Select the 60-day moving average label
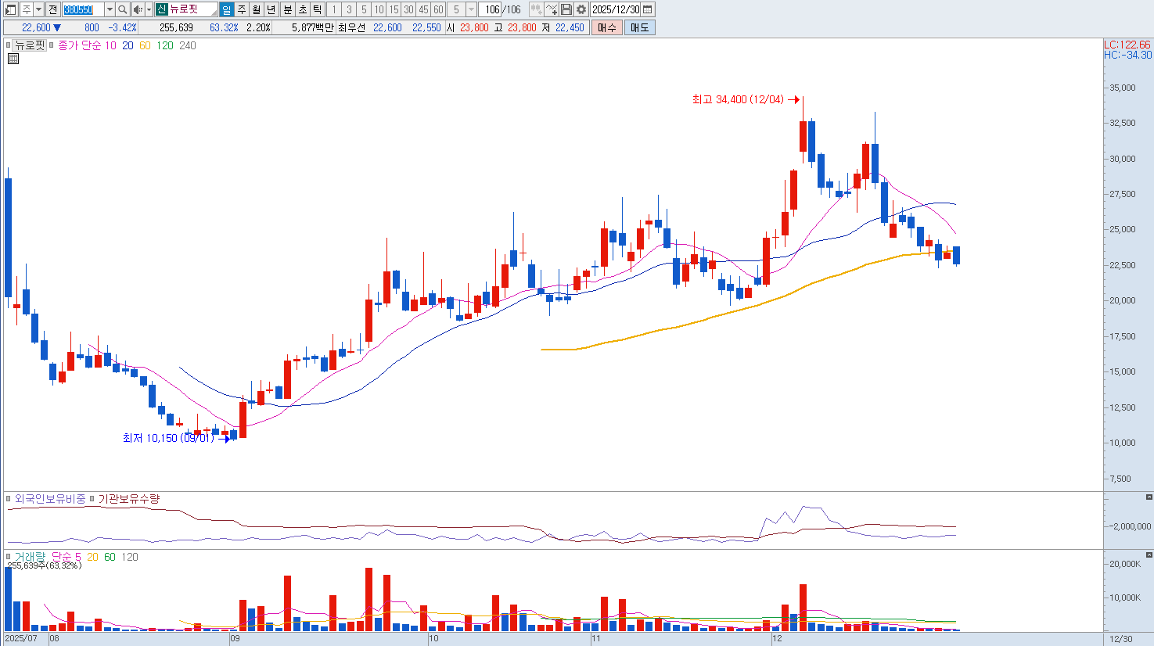This screenshot has height=646, width=1154. (145, 45)
